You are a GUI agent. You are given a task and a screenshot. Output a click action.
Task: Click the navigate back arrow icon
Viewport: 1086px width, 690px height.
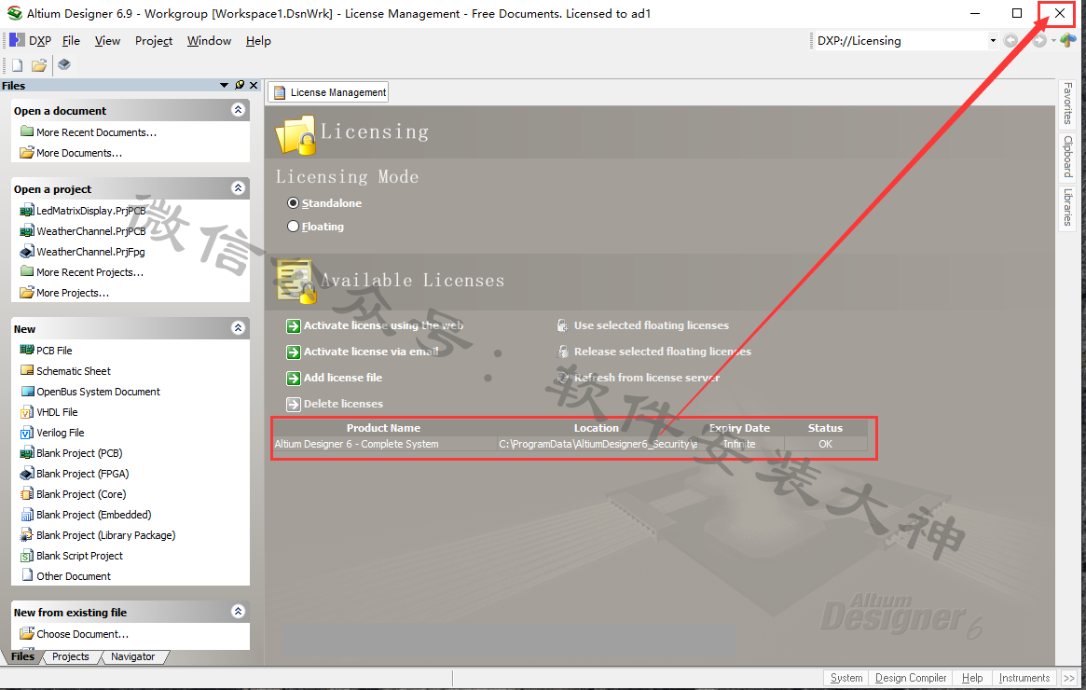(x=1010, y=41)
